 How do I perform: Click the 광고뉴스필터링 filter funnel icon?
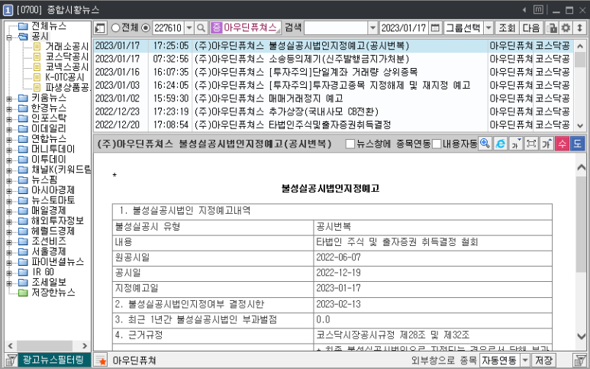pyautogui.click(x=11, y=360)
